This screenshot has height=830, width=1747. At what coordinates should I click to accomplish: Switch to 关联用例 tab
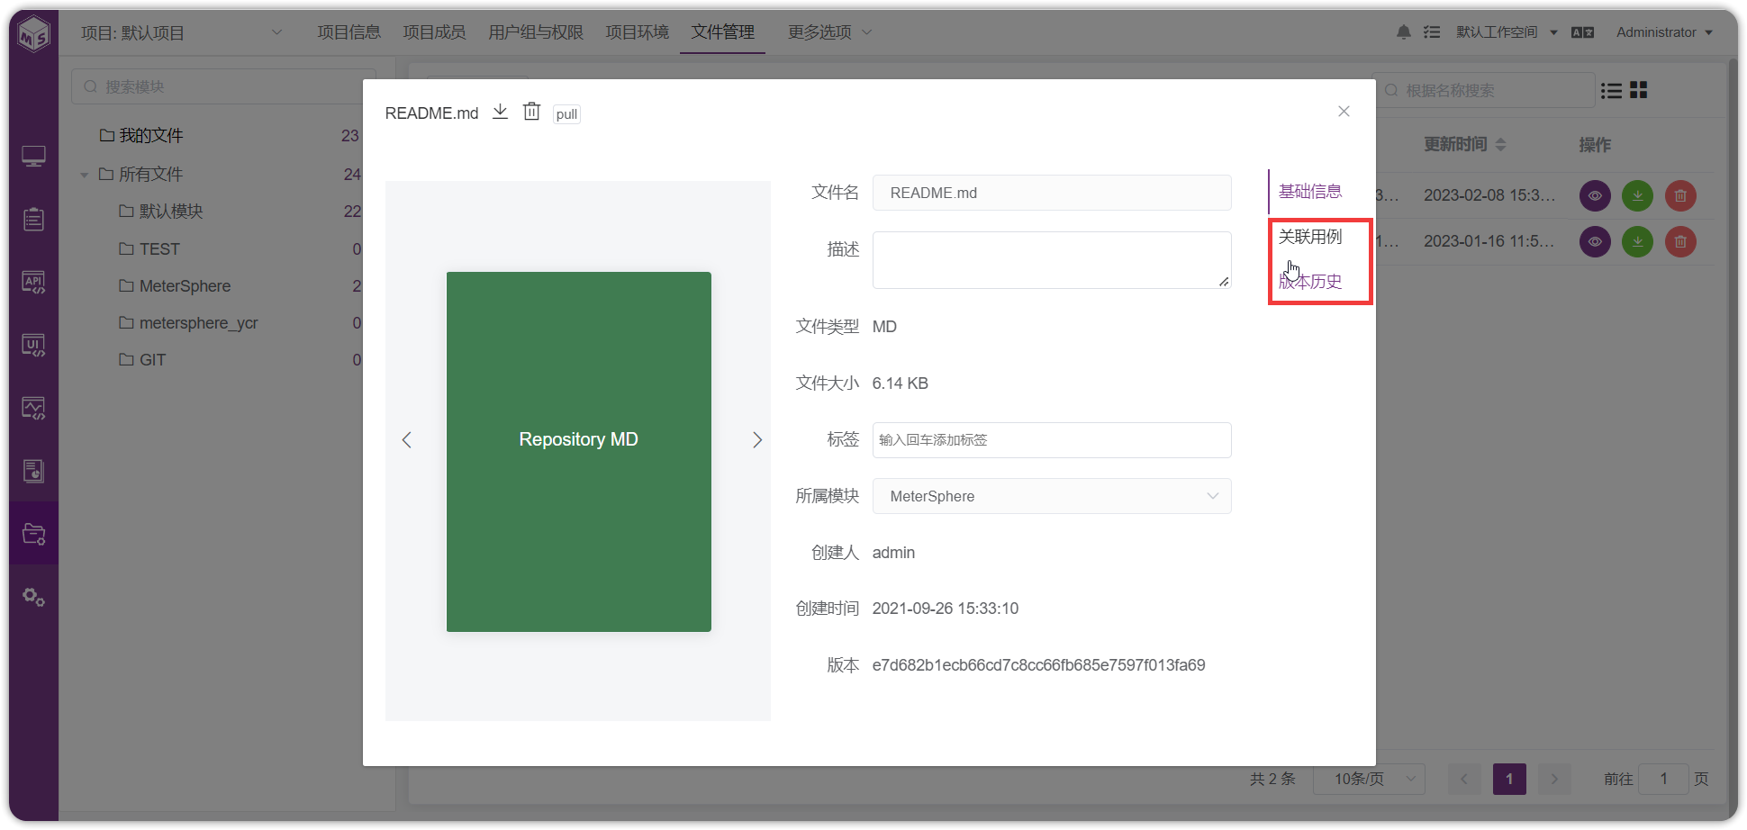pyautogui.click(x=1310, y=237)
